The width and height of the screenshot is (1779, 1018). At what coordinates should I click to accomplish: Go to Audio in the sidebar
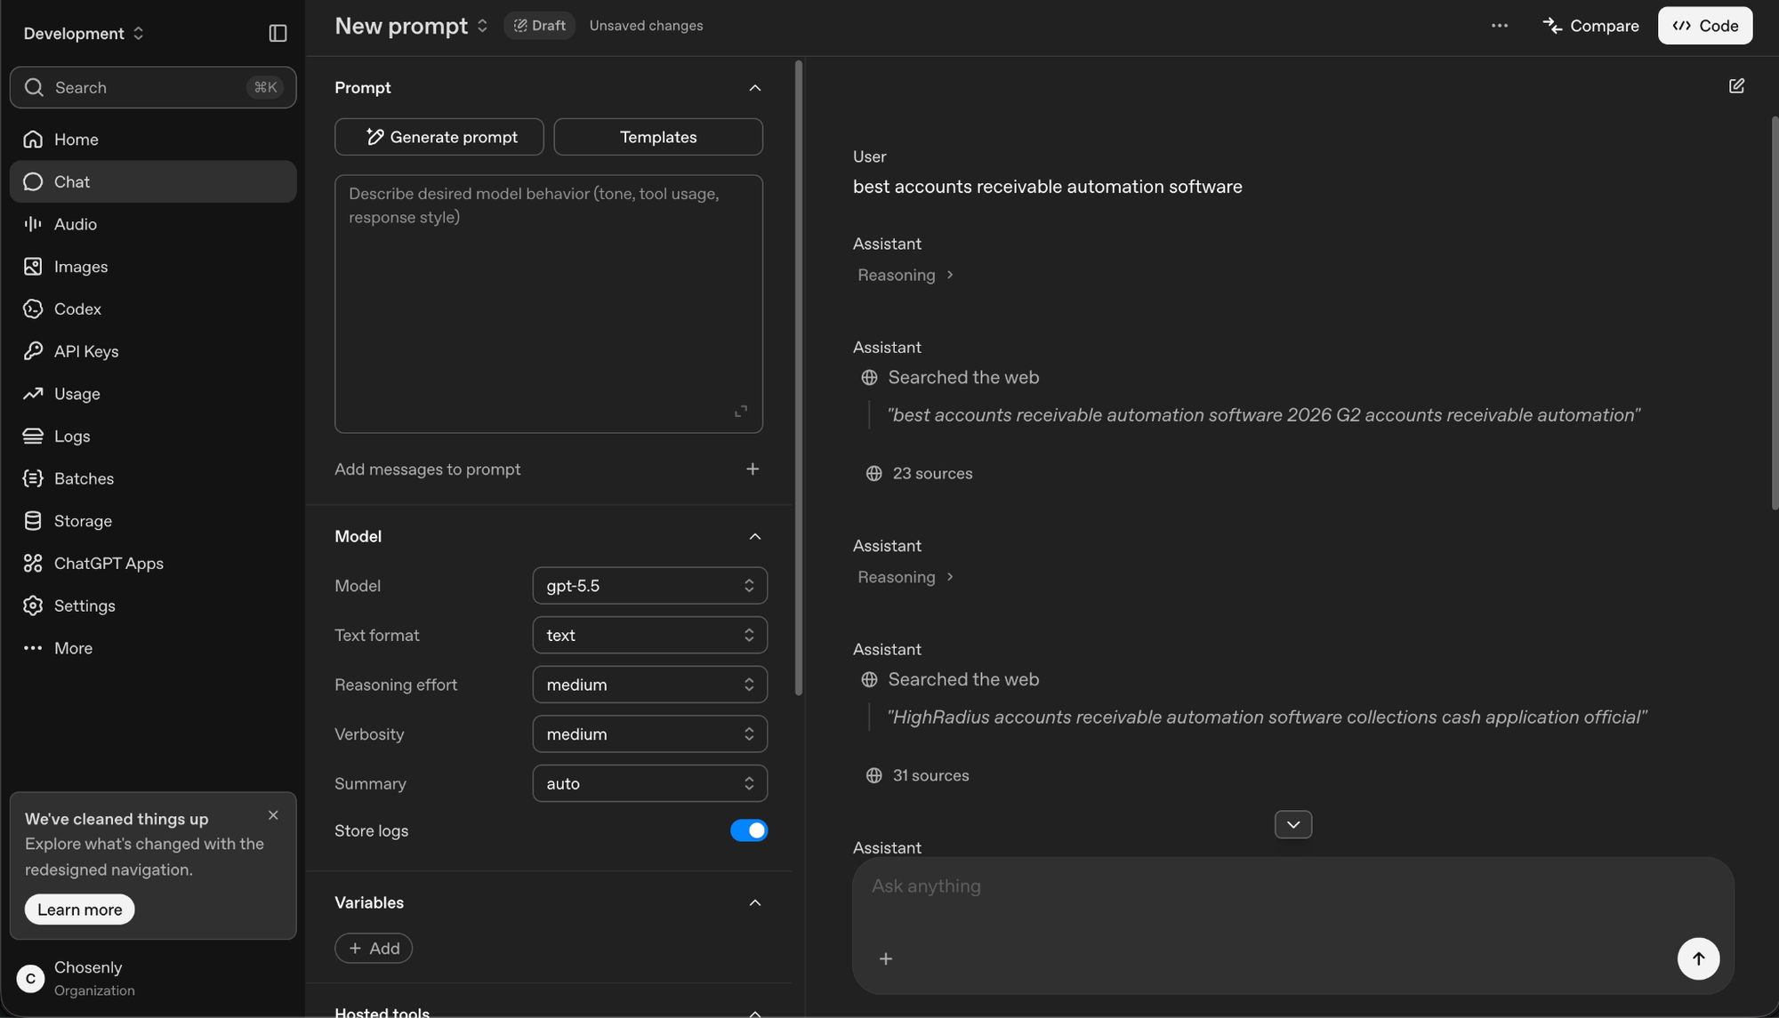pyautogui.click(x=153, y=224)
